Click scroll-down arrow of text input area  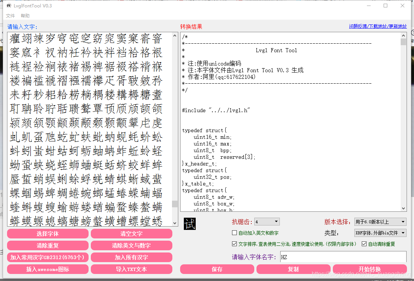pos(175,223)
